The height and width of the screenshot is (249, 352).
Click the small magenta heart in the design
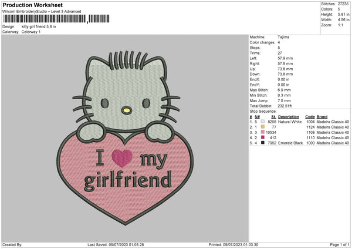[121, 157]
